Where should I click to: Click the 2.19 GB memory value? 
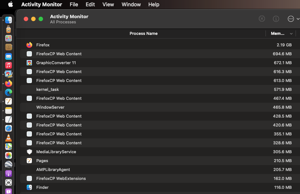284,45
